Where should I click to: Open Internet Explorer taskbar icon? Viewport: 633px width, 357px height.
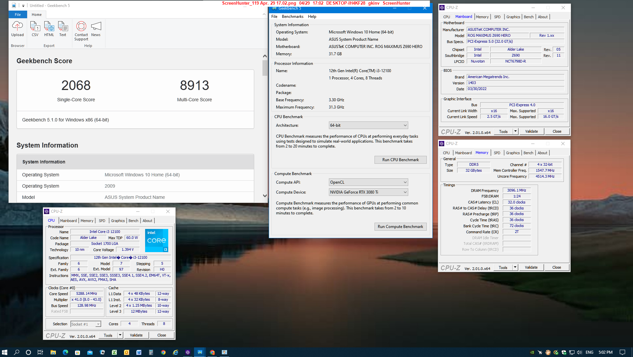coord(175,352)
